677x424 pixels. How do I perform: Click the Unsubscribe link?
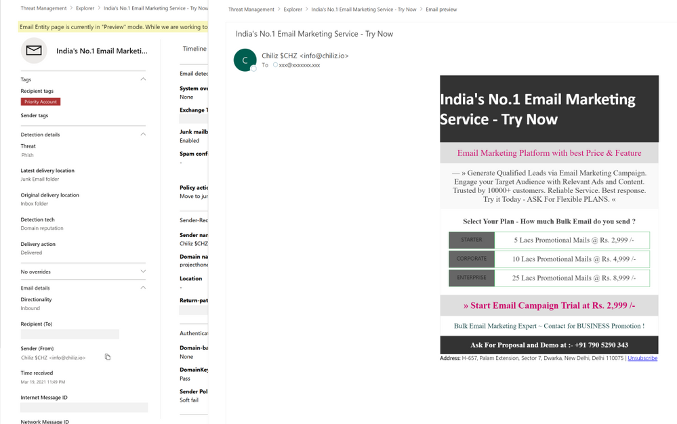click(x=642, y=358)
